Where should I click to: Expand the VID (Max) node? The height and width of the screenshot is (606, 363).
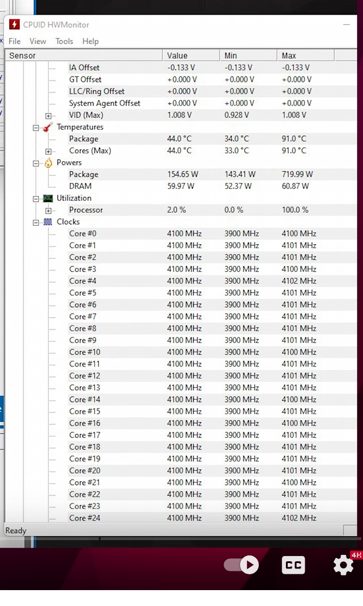pyautogui.click(x=48, y=115)
